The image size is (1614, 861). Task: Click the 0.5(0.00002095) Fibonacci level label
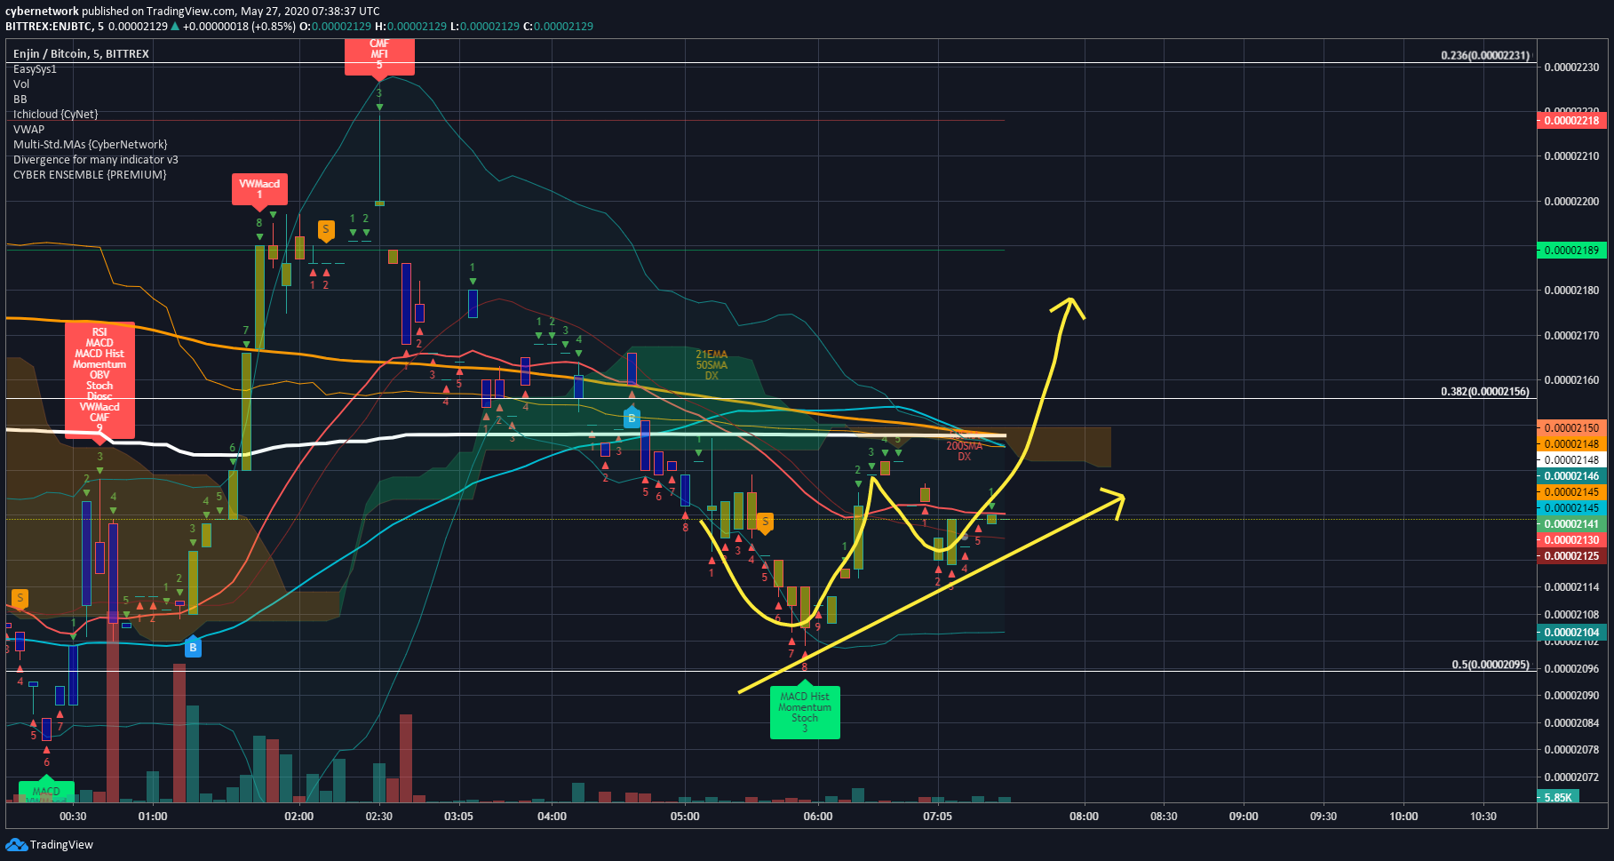(1491, 665)
